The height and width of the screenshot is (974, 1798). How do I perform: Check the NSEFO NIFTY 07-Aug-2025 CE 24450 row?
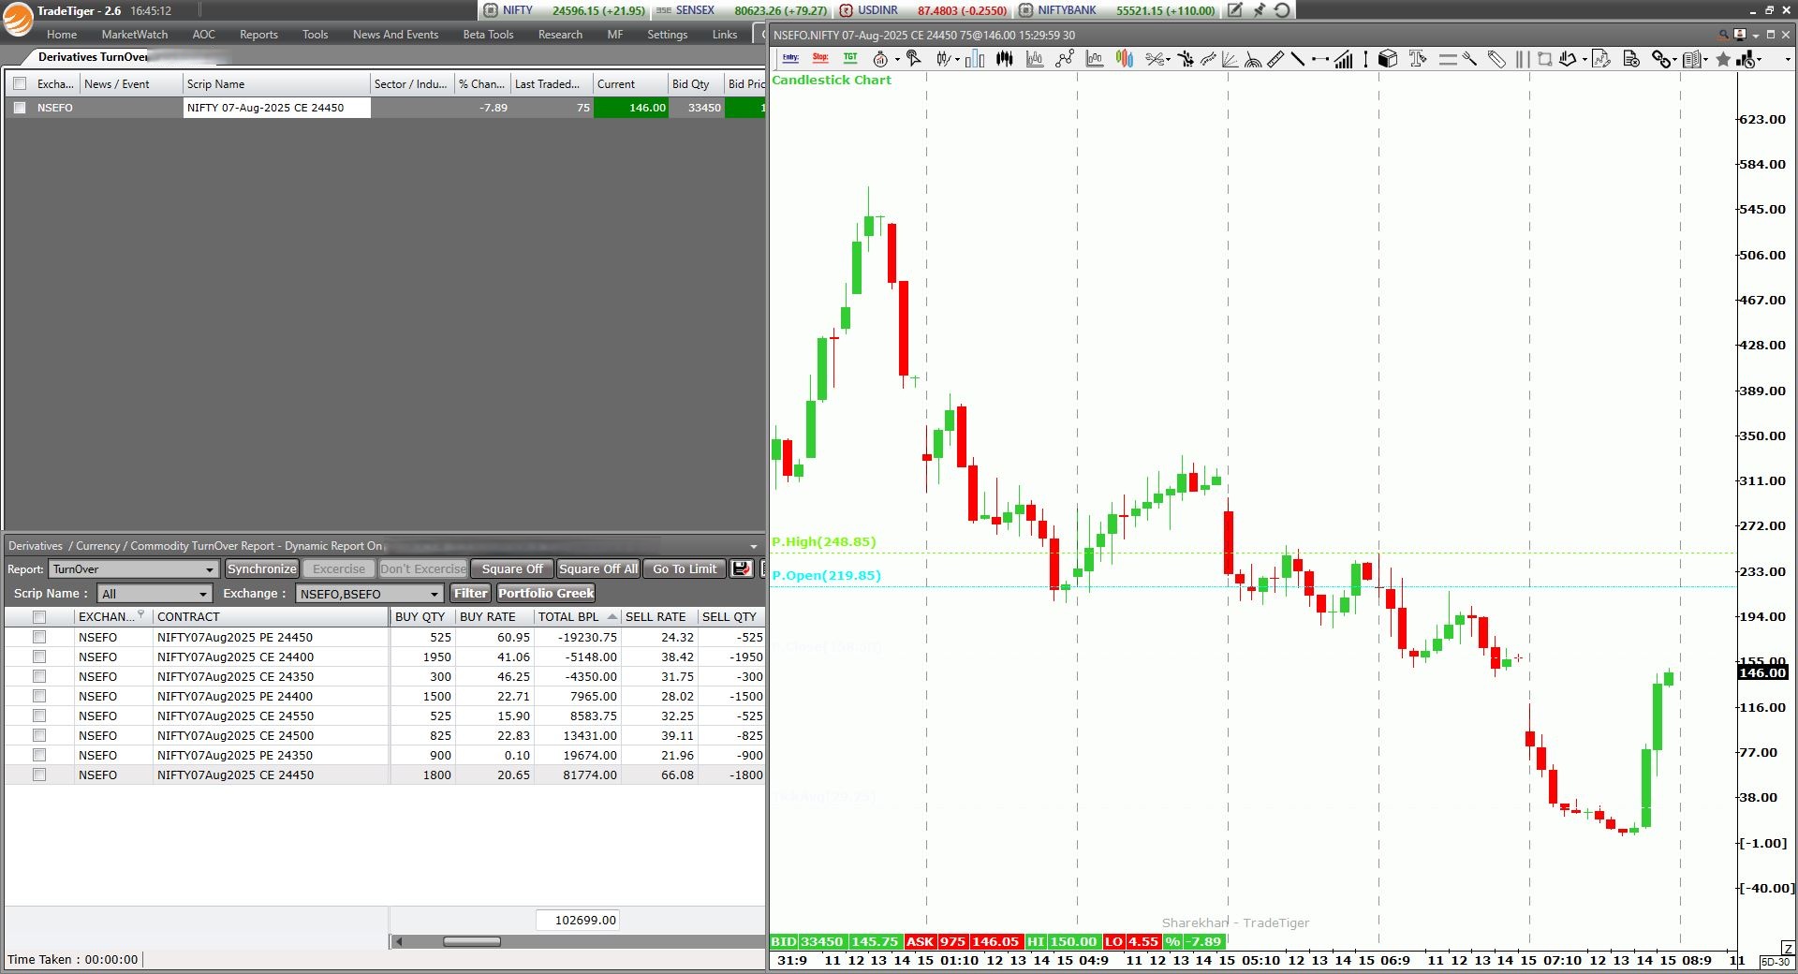pos(20,108)
